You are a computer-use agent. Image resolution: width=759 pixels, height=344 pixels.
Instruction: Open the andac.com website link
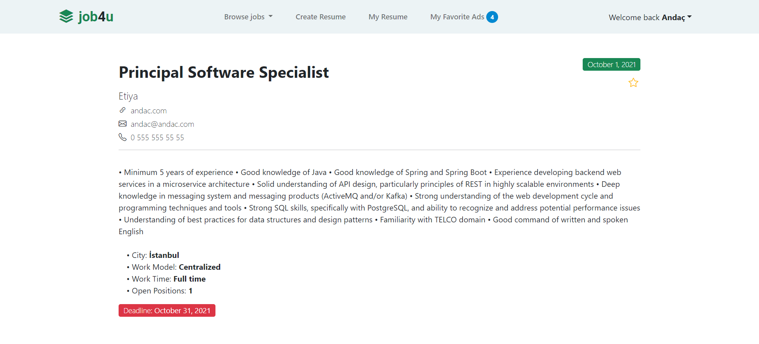(149, 111)
